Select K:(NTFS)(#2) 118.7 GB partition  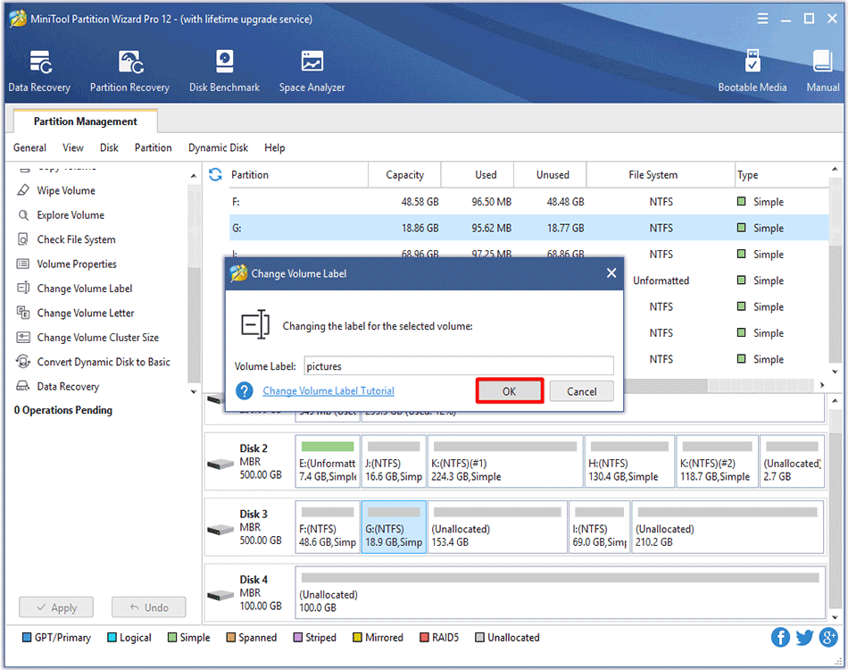tap(717, 462)
